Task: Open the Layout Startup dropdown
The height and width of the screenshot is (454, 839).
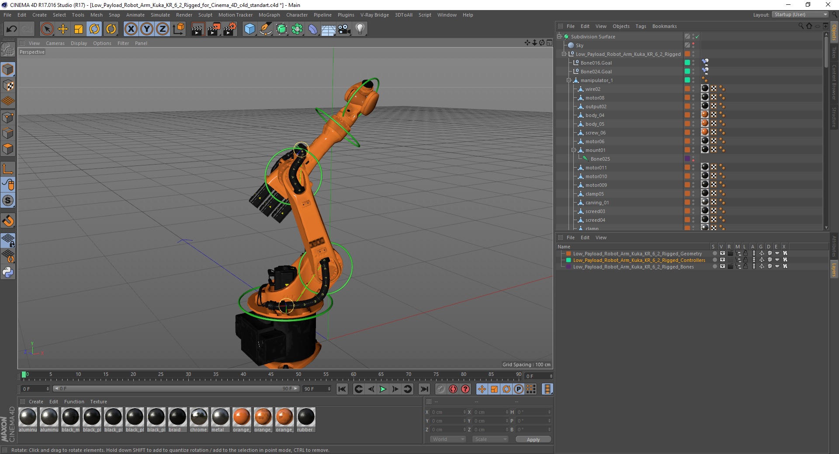Action: pyautogui.click(x=800, y=15)
